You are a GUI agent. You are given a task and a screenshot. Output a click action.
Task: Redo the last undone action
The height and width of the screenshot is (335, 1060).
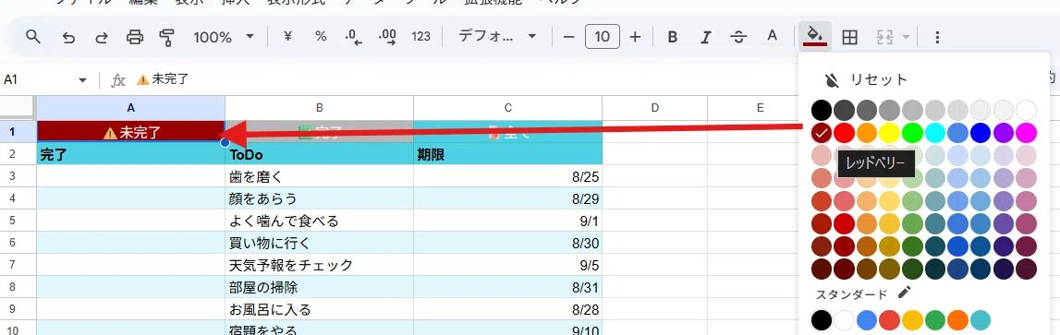tap(102, 37)
